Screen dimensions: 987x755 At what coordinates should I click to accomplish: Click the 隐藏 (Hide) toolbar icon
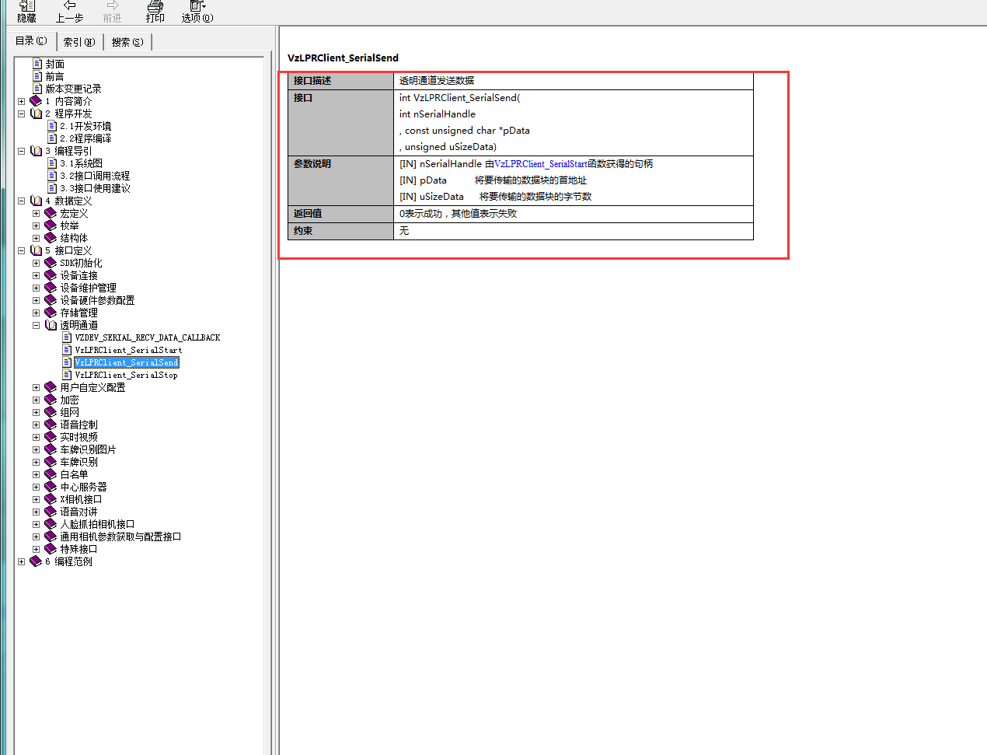point(26,5)
